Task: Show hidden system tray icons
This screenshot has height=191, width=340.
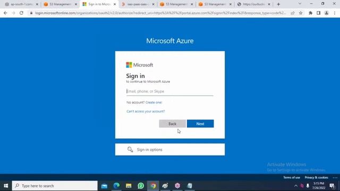Action: click(296, 186)
